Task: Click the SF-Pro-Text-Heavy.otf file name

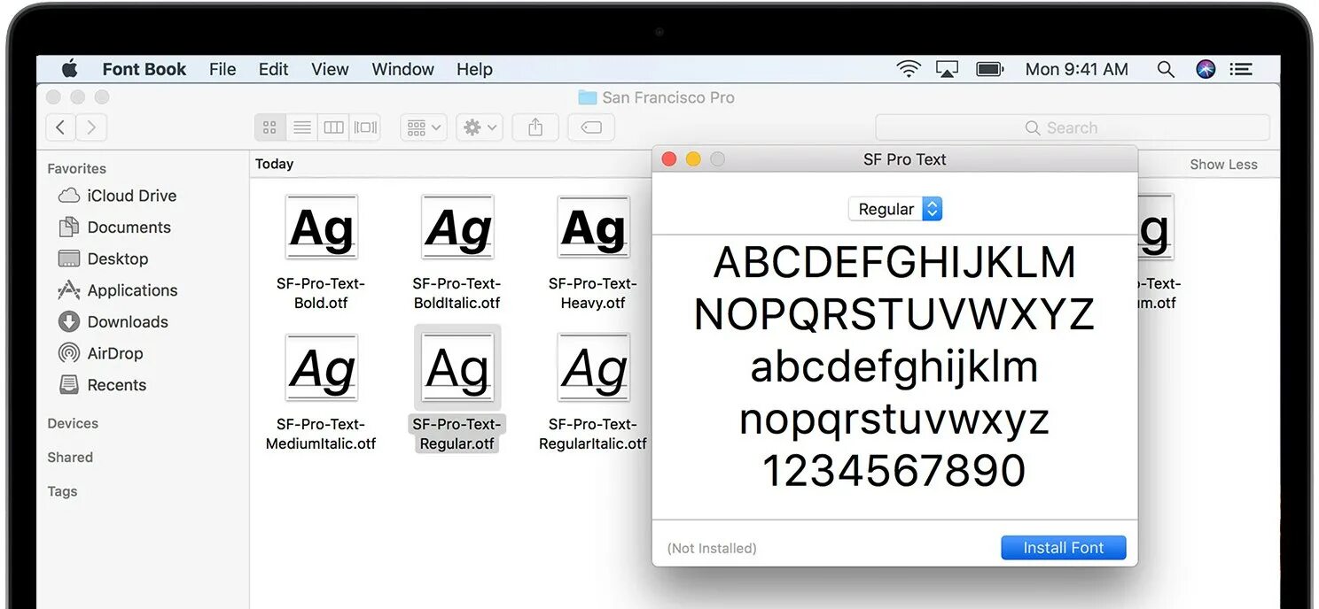Action: tap(593, 293)
